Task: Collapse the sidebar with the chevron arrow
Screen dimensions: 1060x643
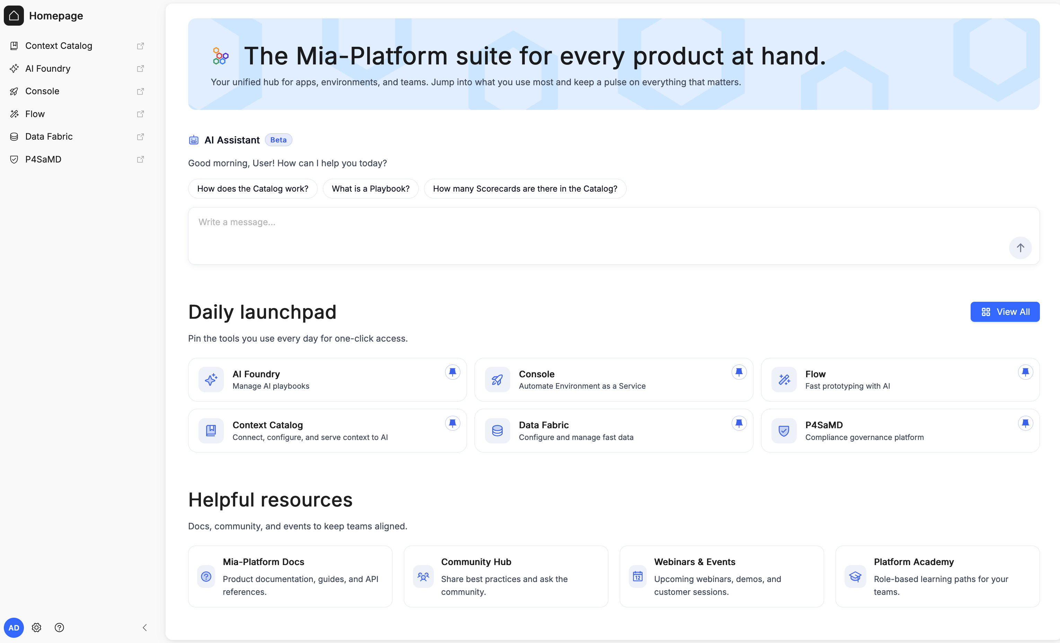Action: (x=144, y=627)
